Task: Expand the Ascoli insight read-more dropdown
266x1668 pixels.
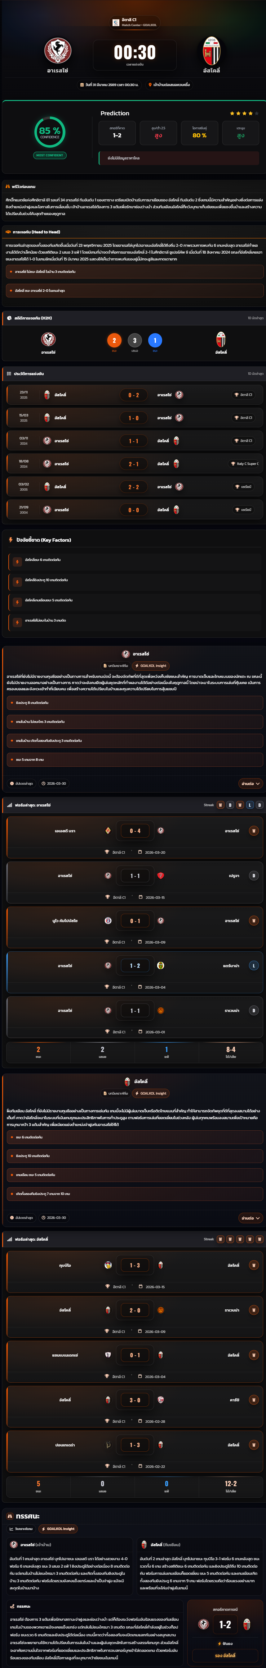Action: pyautogui.click(x=250, y=1217)
